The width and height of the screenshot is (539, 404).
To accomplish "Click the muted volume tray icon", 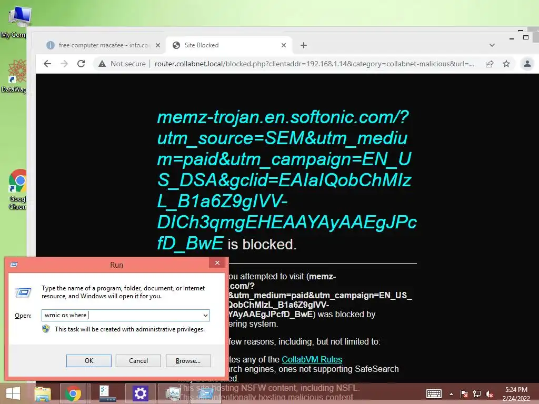I will [490, 394].
